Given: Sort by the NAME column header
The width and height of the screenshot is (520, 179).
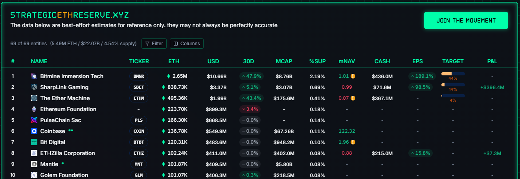Looking at the screenshot, I should (39, 61).
